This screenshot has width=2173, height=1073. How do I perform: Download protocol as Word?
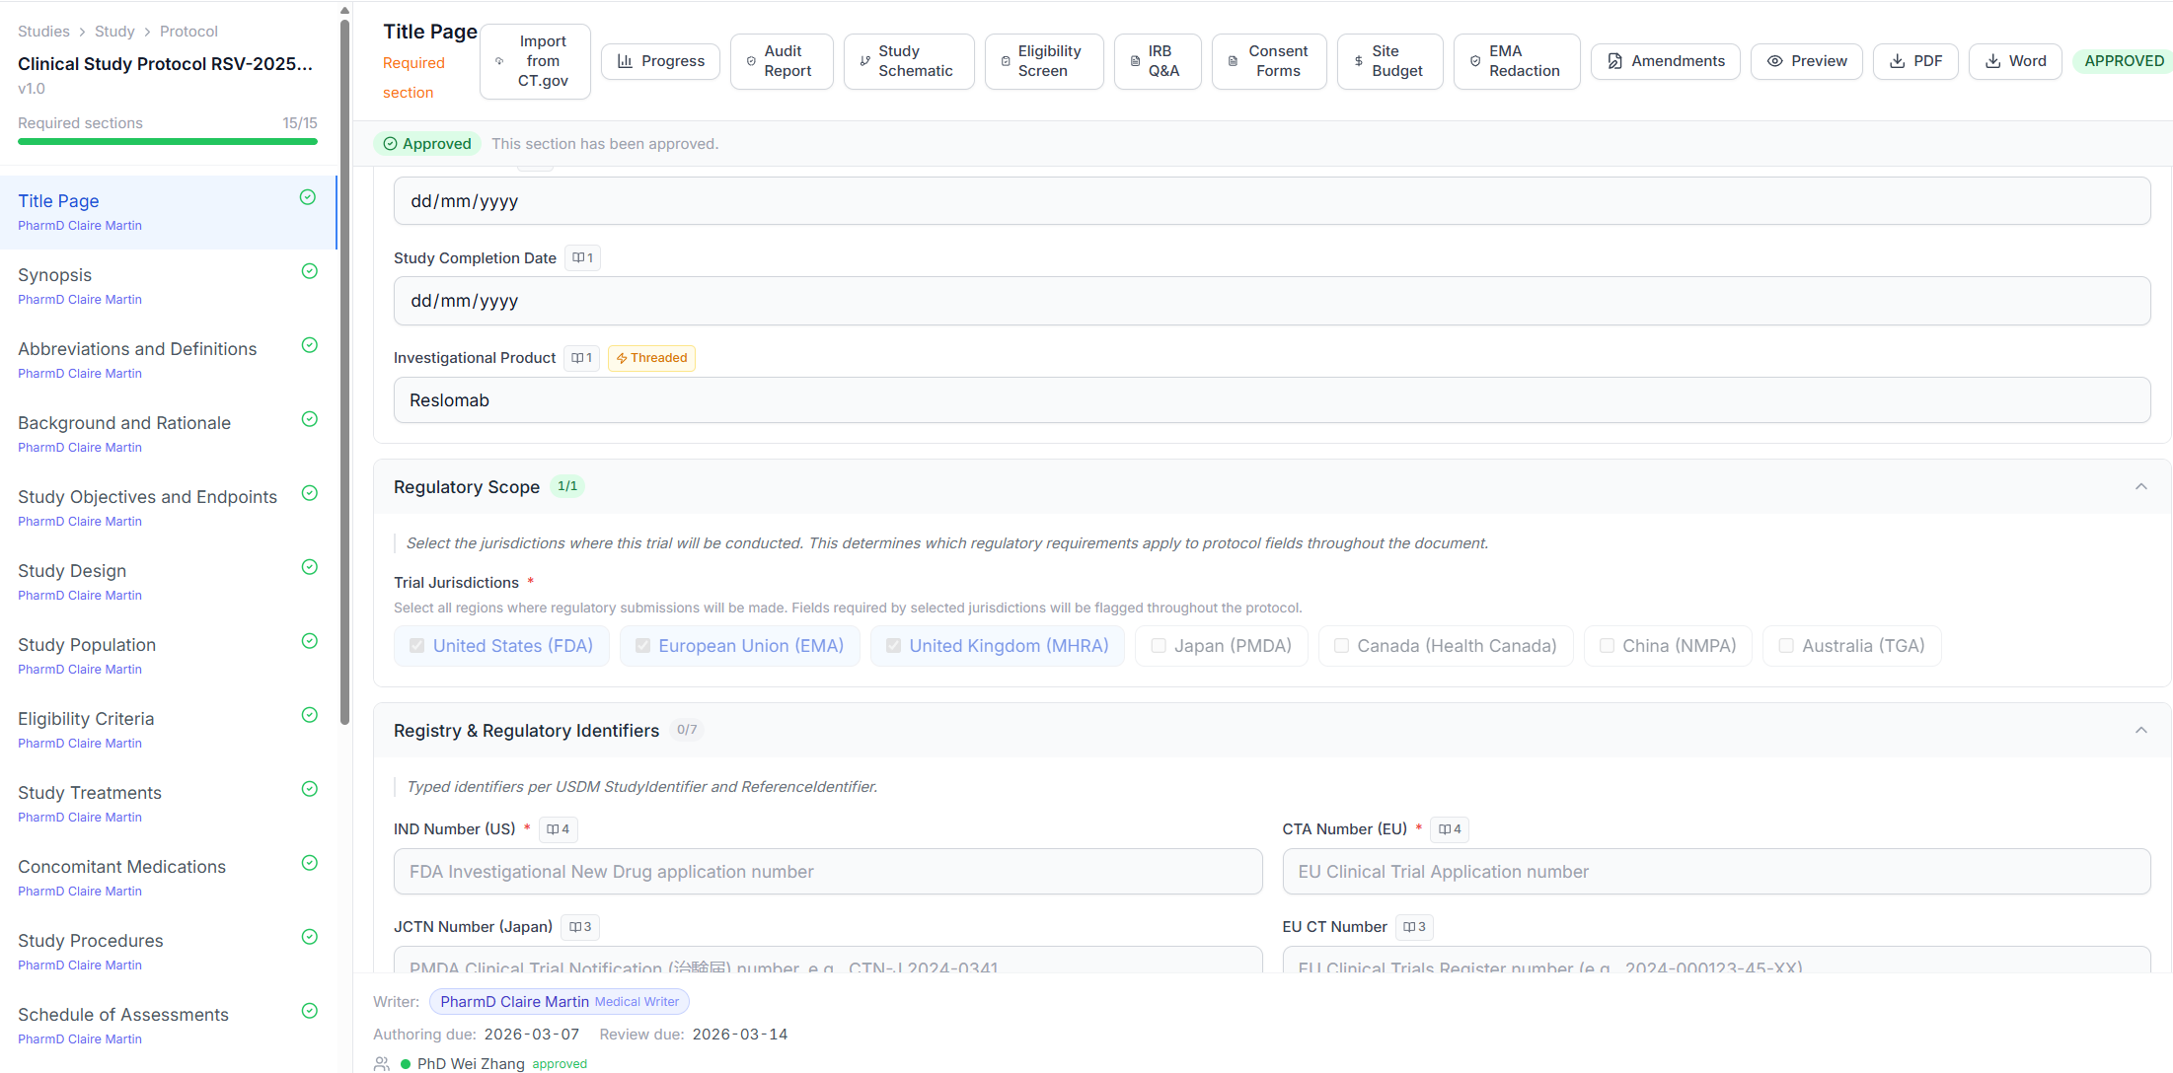[x=2015, y=61]
